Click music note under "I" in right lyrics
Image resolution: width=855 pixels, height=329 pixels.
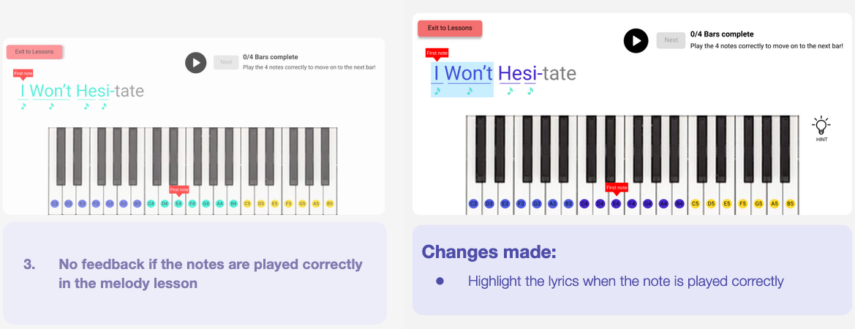[x=437, y=91]
